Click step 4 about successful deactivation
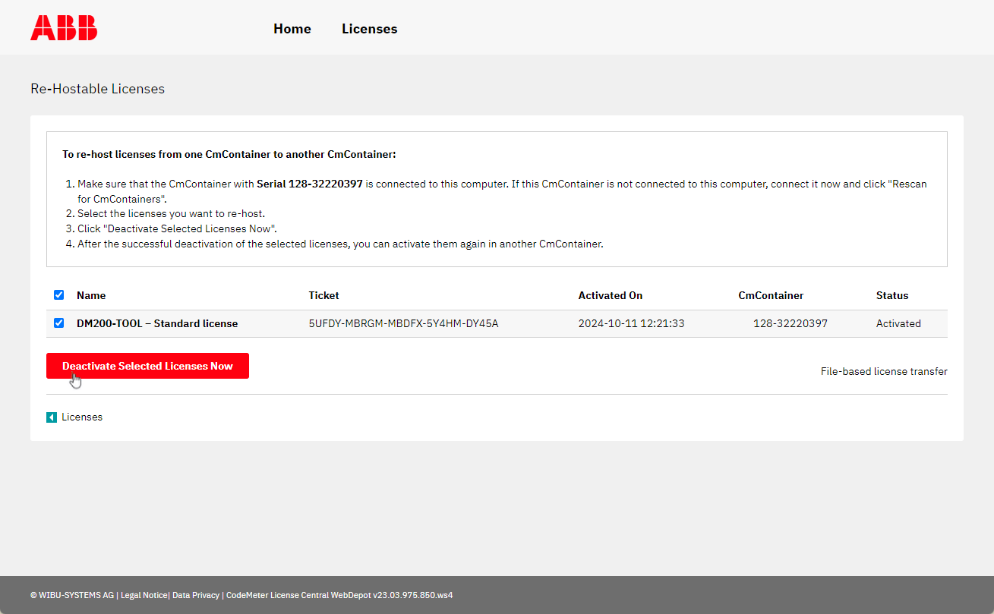 click(340, 244)
